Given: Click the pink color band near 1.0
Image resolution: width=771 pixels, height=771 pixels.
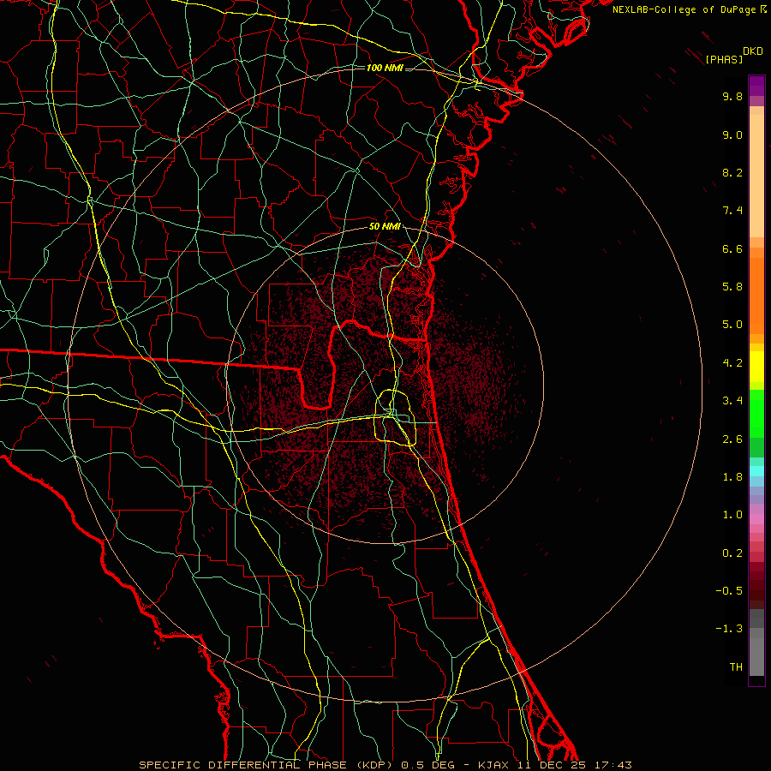Looking at the screenshot, I should 756,517.
